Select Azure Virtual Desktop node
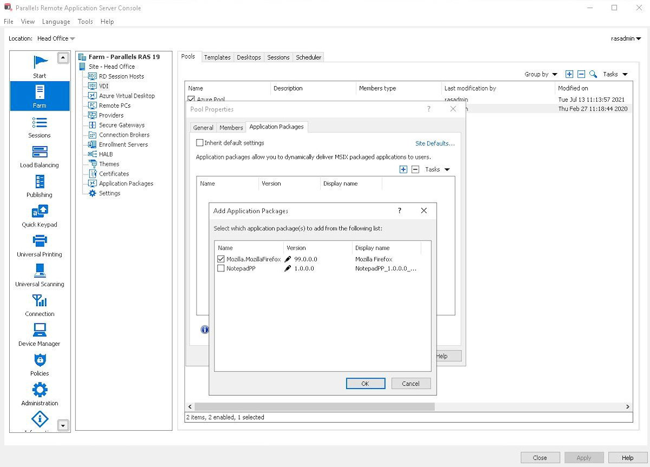 (x=126, y=96)
